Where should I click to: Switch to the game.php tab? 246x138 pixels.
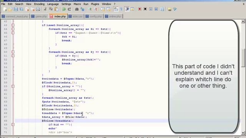tap(39, 16)
